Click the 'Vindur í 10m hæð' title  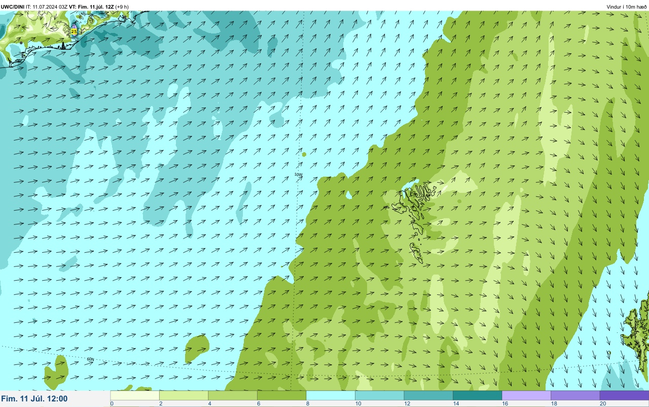pyautogui.click(x=627, y=7)
